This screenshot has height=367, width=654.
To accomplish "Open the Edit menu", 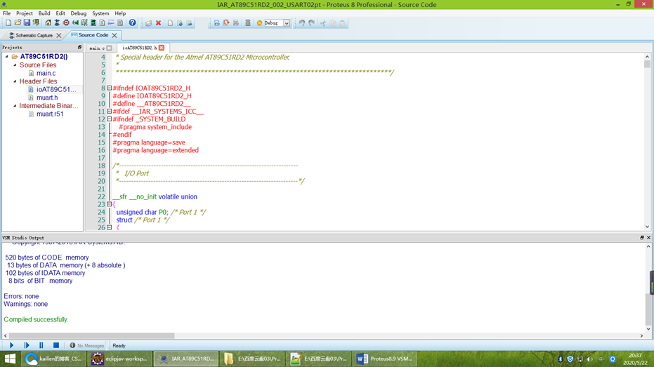I will (60, 13).
